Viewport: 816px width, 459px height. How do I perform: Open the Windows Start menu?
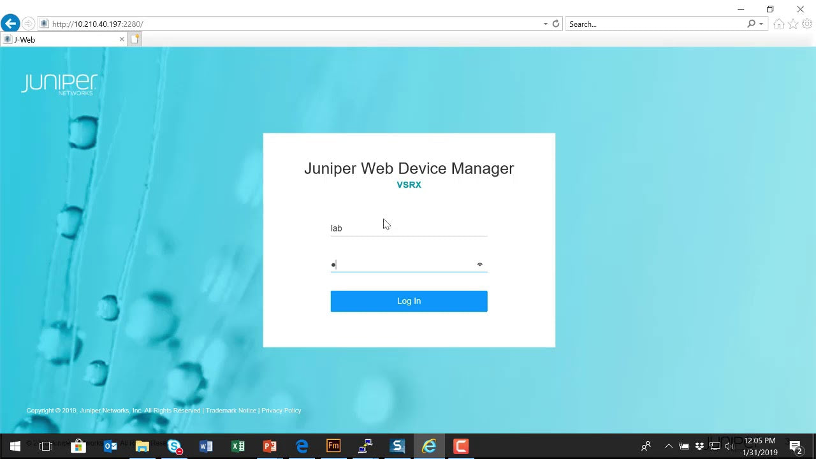(x=15, y=446)
